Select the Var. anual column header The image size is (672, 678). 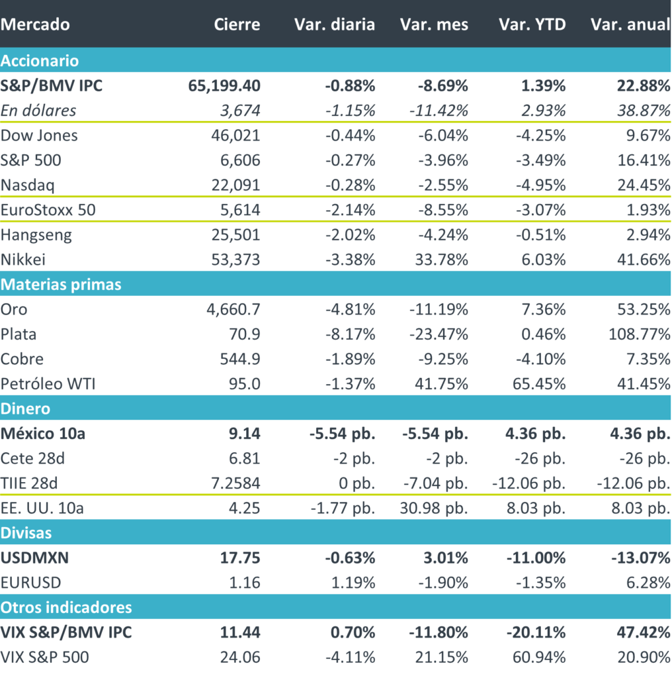[630, 24]
